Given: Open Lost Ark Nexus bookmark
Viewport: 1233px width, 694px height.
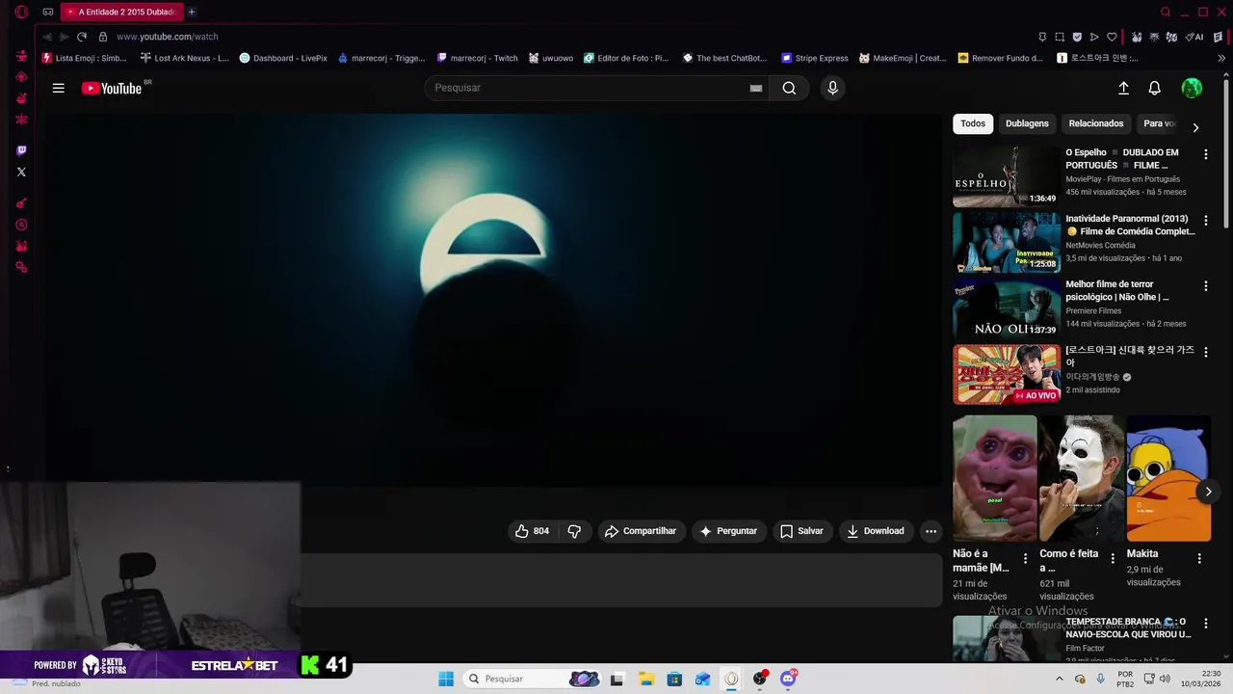Looking at the screenshot, I should click(x=184, y=58).
